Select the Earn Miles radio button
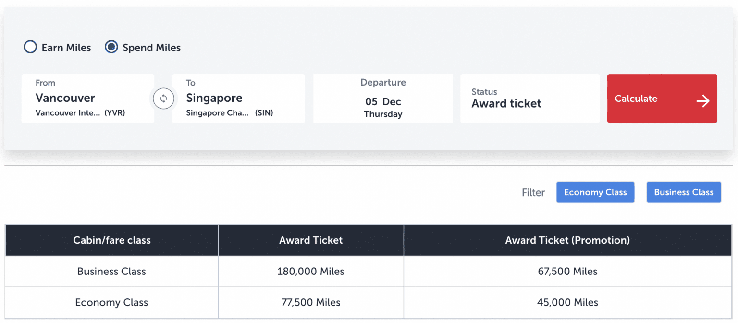The width and height of the screenshot is (738, 323). (30, 47)
